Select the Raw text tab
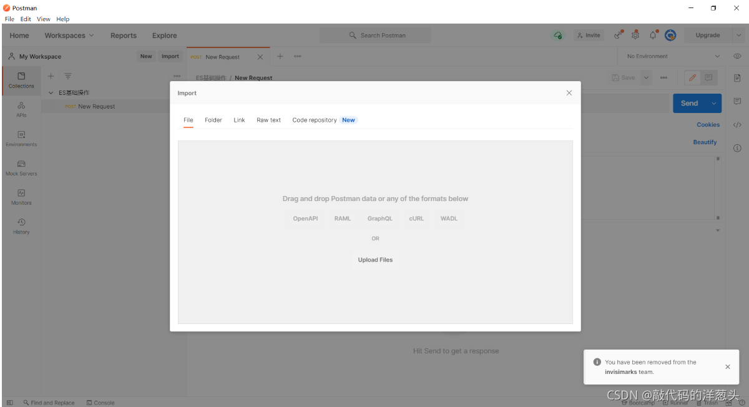749x407 pixels. (x=269, y=120)
